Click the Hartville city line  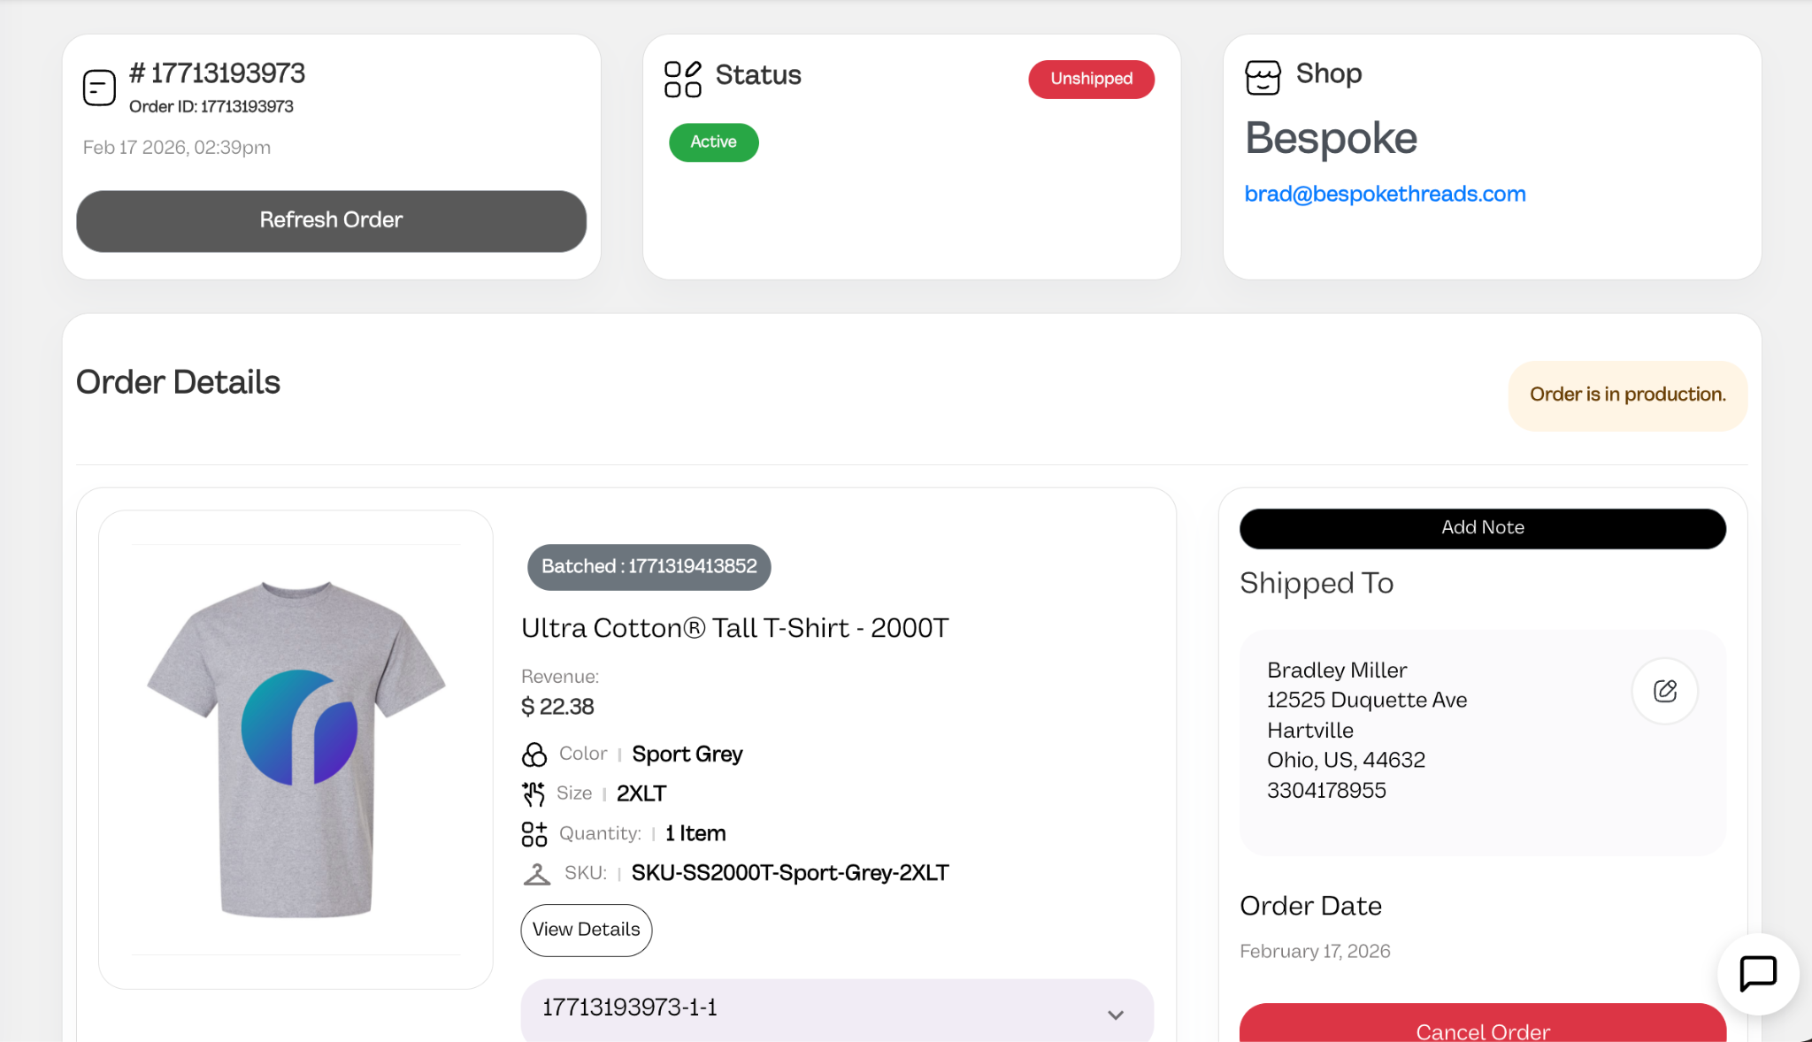click(x=1310, y=731)
